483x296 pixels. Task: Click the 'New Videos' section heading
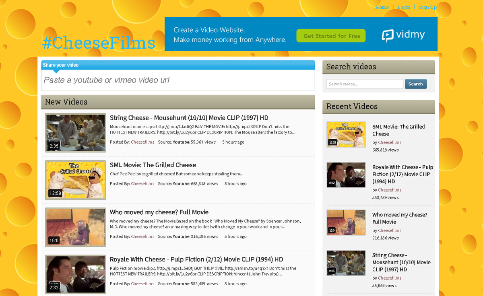tap(66, 102)
